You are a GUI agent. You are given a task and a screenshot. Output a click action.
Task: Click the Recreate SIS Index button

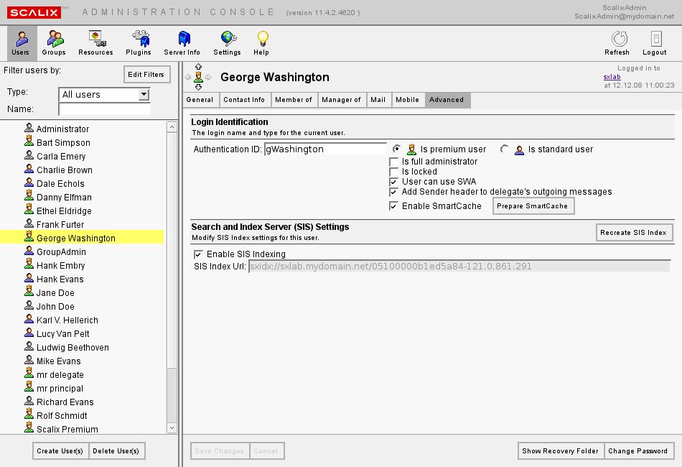(635, 232)
